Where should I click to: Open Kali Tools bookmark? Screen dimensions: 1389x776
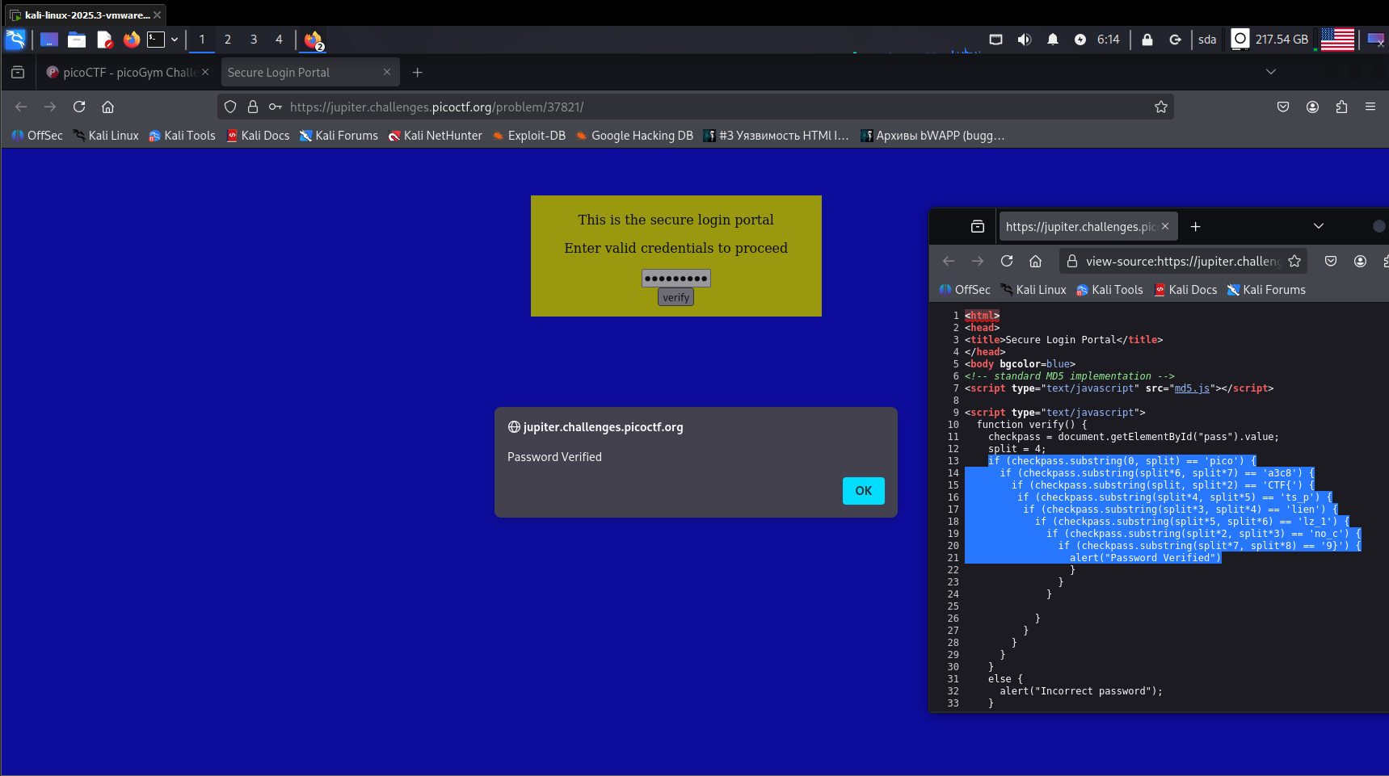[182, 136]
